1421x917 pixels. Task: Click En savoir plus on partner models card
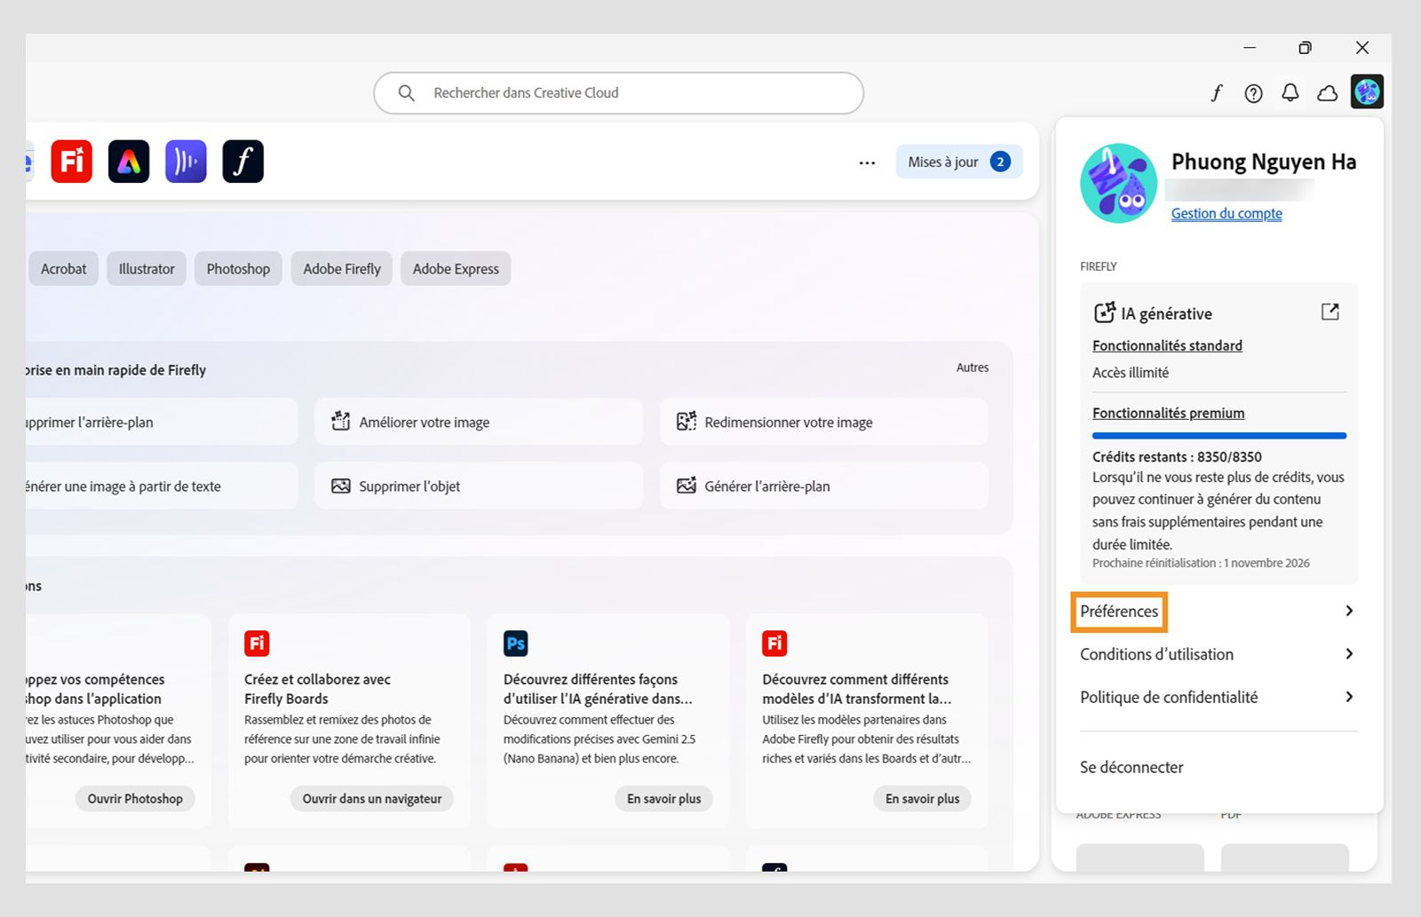923,799
